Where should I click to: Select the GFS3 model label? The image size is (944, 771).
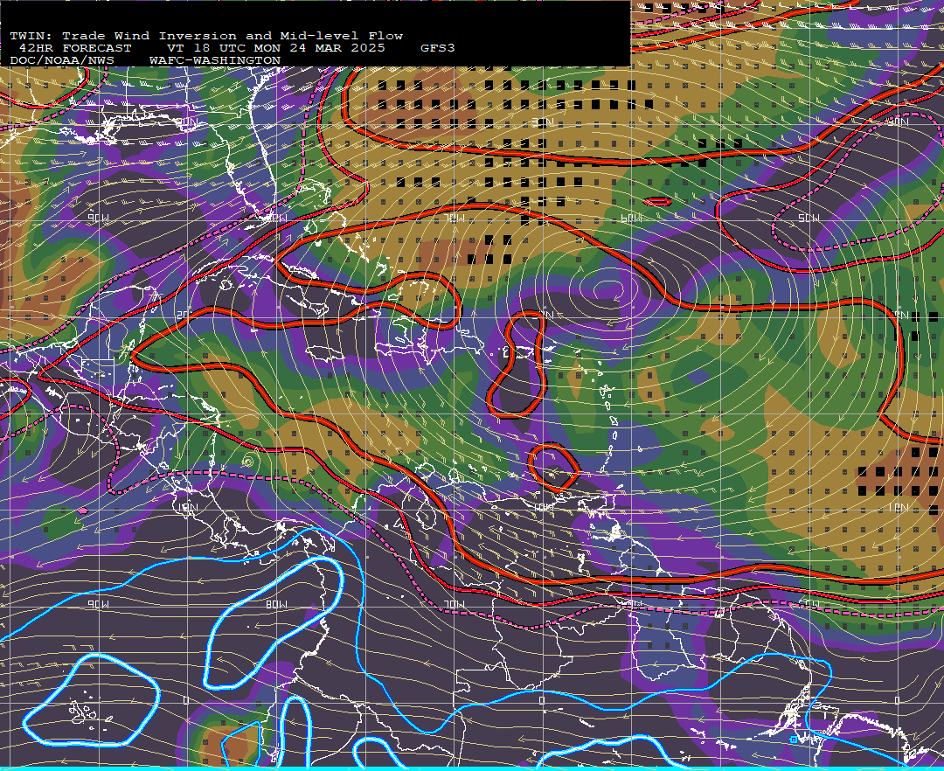[x=438, y=48]
